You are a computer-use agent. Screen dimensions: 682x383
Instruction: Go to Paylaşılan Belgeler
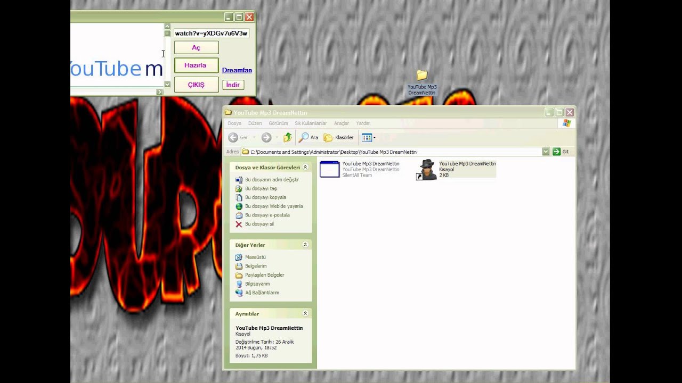pos(264,275)
